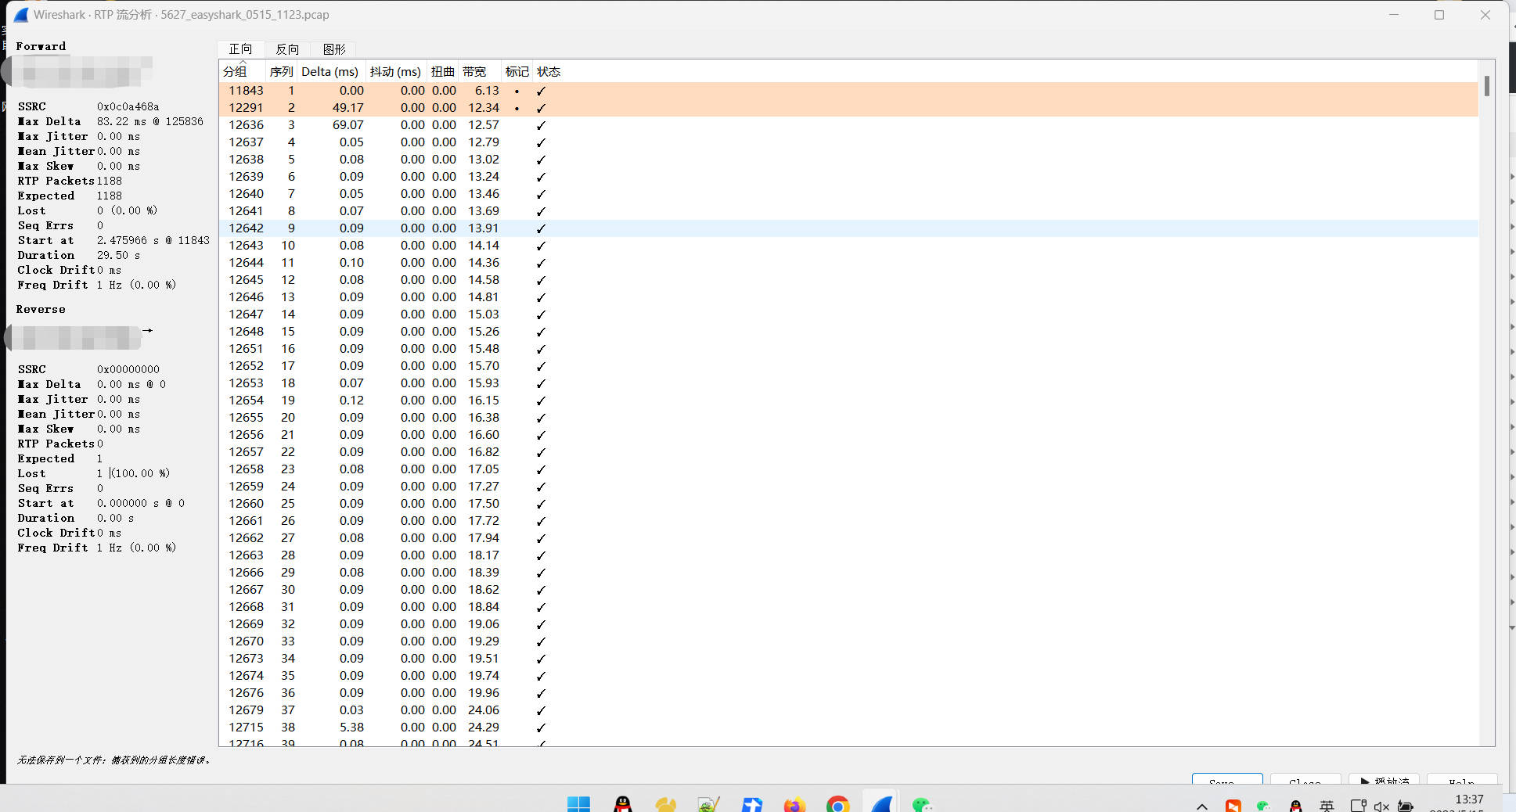Click Delta value 0.12 in row 12654

[351, 401]
